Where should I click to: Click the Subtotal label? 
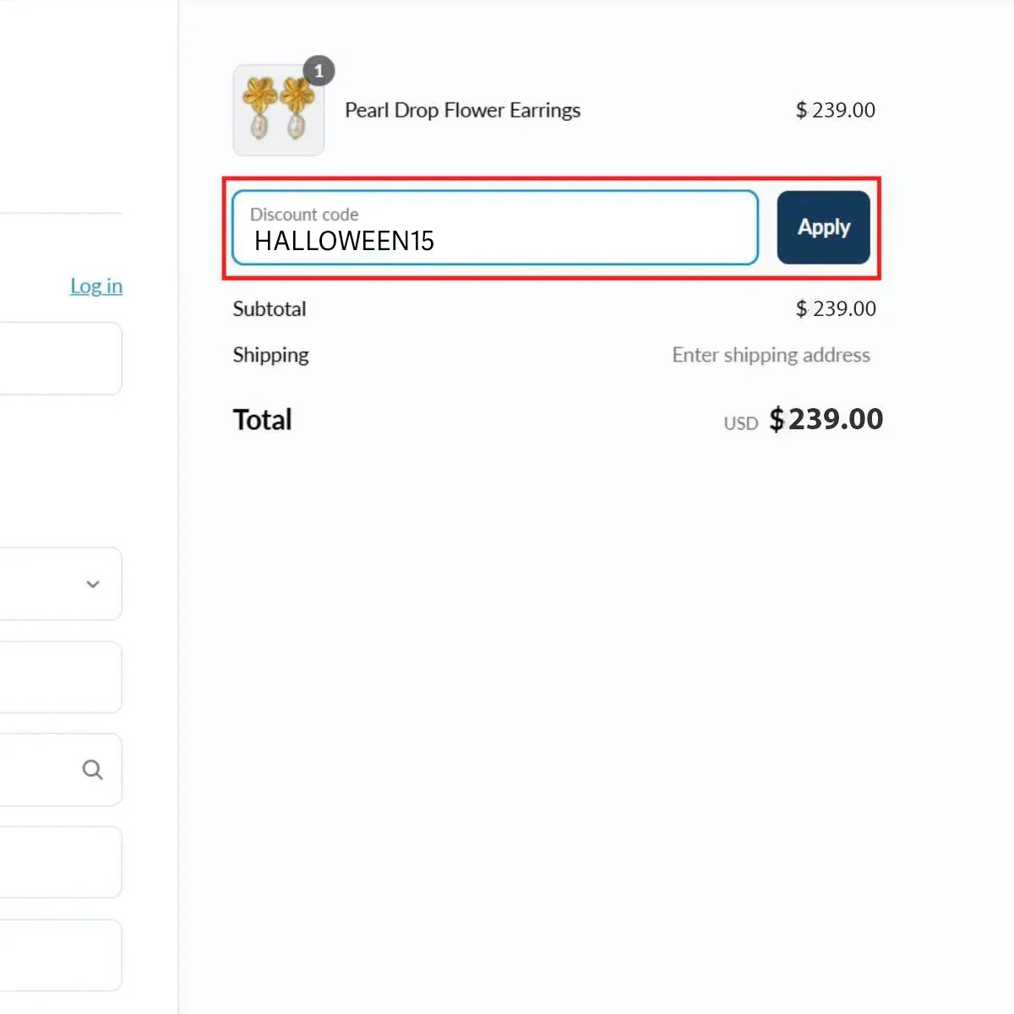point(270,309)
